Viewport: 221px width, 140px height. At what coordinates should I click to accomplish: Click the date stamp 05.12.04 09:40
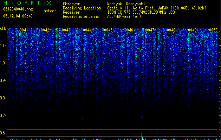18,16
